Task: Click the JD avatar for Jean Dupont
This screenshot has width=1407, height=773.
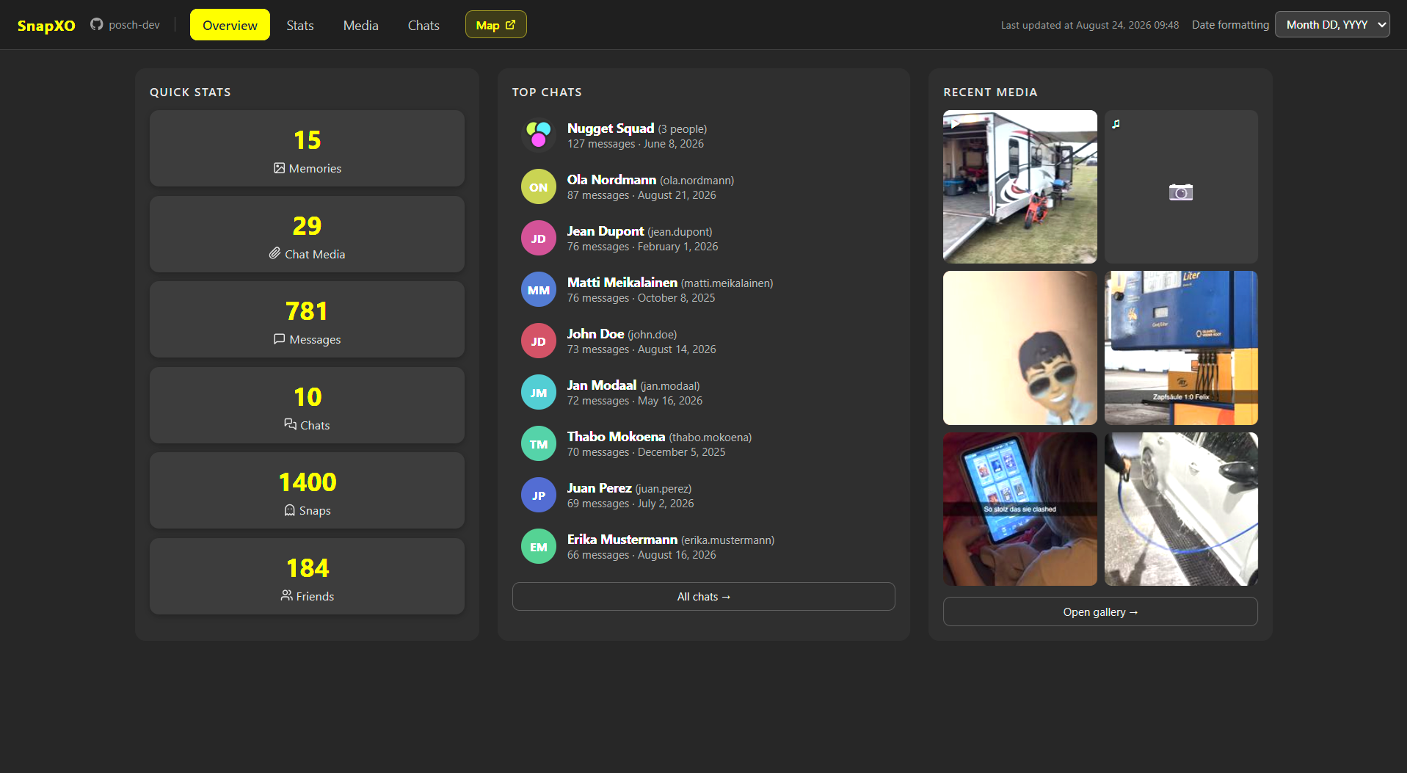Action: tap(539, 239)
